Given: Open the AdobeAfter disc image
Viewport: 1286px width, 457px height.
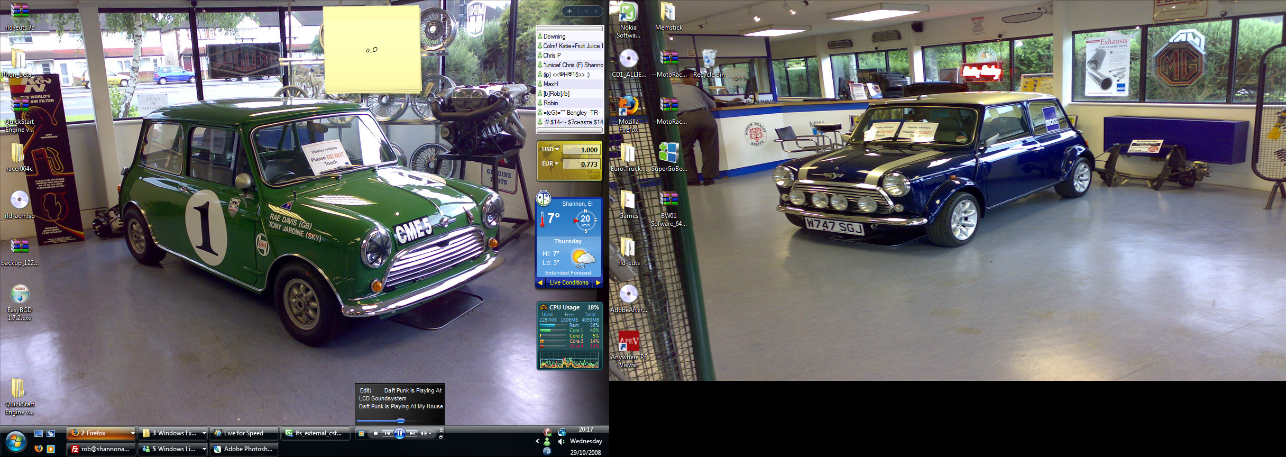Looking at the screenshot, I should [628, 299].
